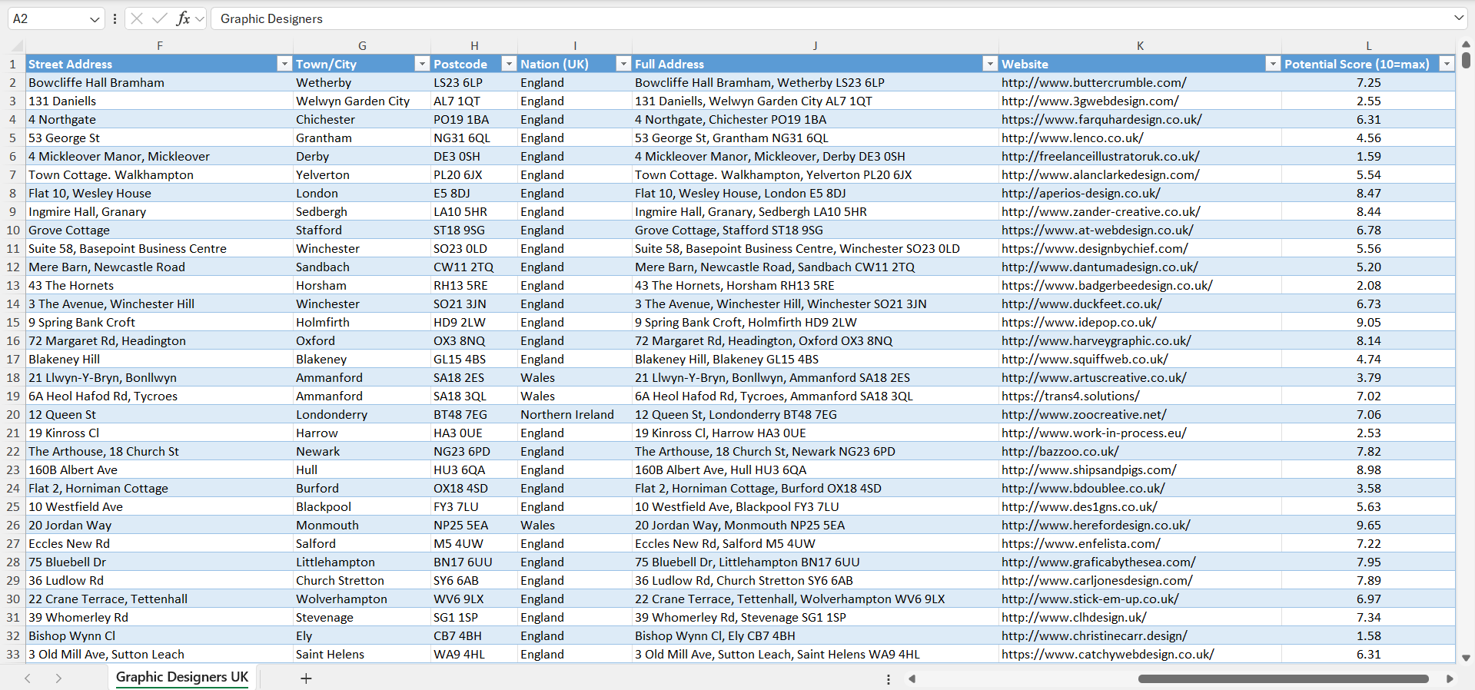Open Potential Score filter dropdown

[1447, 64]
